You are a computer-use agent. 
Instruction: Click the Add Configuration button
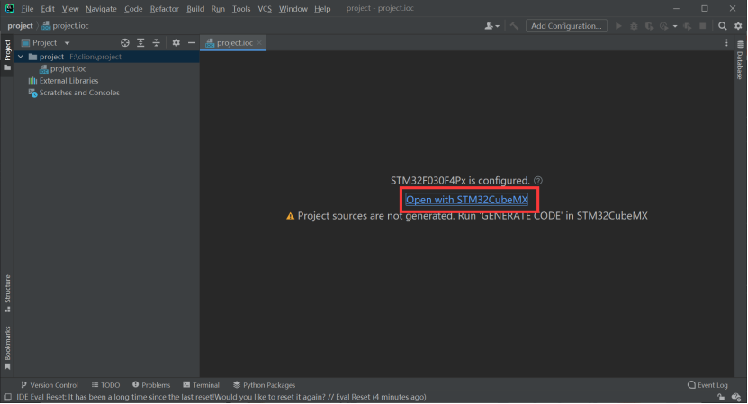coord(566,26)
